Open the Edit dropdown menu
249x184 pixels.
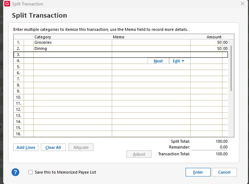(180, 61)
